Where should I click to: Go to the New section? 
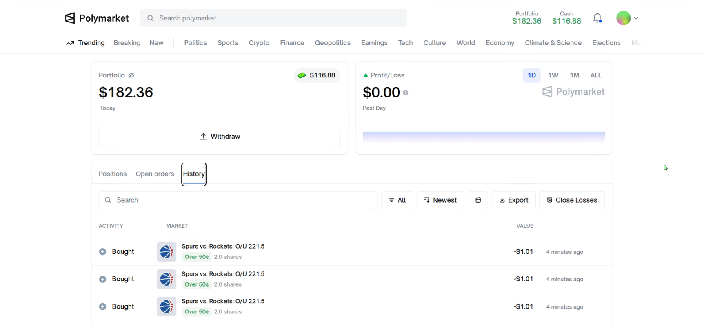click(156, 43)
